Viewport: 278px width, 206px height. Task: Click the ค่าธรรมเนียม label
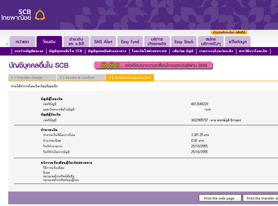click(x=52, y=141)
